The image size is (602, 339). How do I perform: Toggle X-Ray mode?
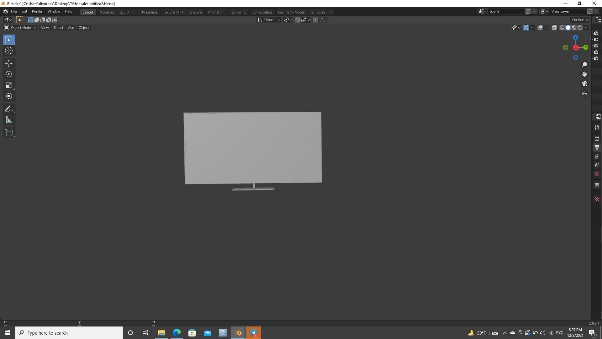pyautogui.click(x=554, y=28)
